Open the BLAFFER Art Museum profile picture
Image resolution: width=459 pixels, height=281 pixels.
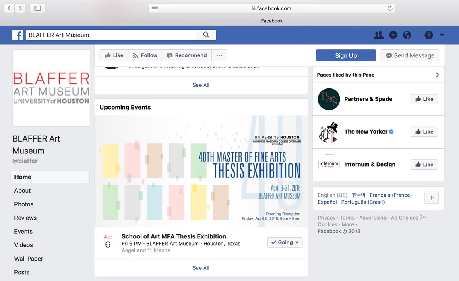click(x=51, y=88)
